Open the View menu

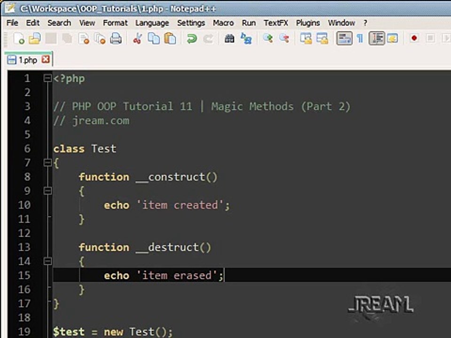87,23
